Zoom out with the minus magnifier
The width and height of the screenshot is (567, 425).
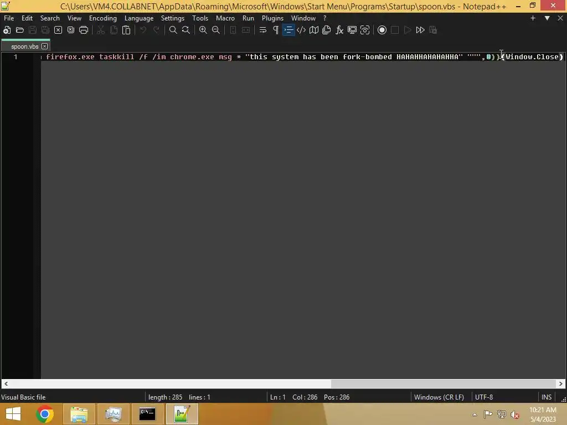point(216,30)
